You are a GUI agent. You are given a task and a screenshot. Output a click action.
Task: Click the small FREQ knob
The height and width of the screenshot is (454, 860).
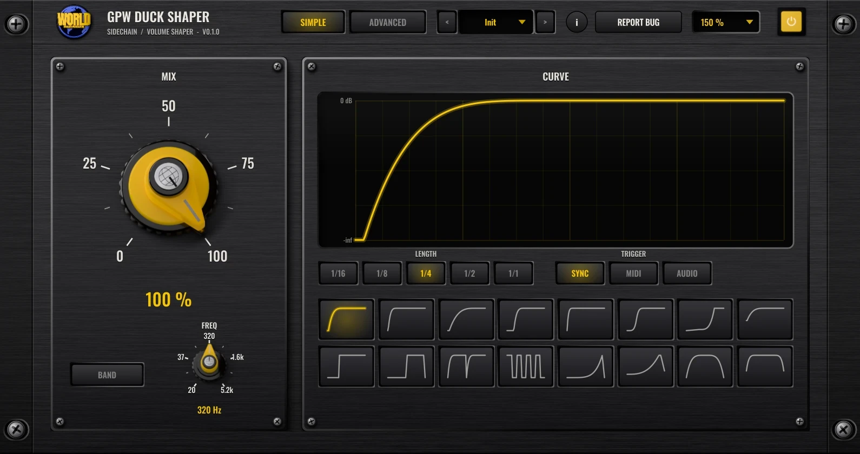click(x=209, y=362)
